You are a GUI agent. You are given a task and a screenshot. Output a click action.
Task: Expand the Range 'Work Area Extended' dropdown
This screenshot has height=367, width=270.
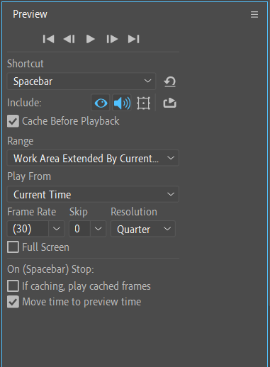(93, 158)
